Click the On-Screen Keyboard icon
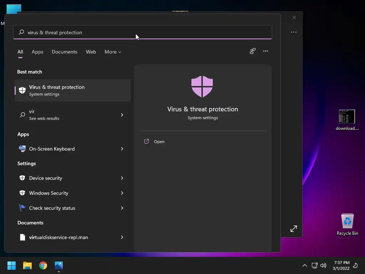 [x=22, y=149]
